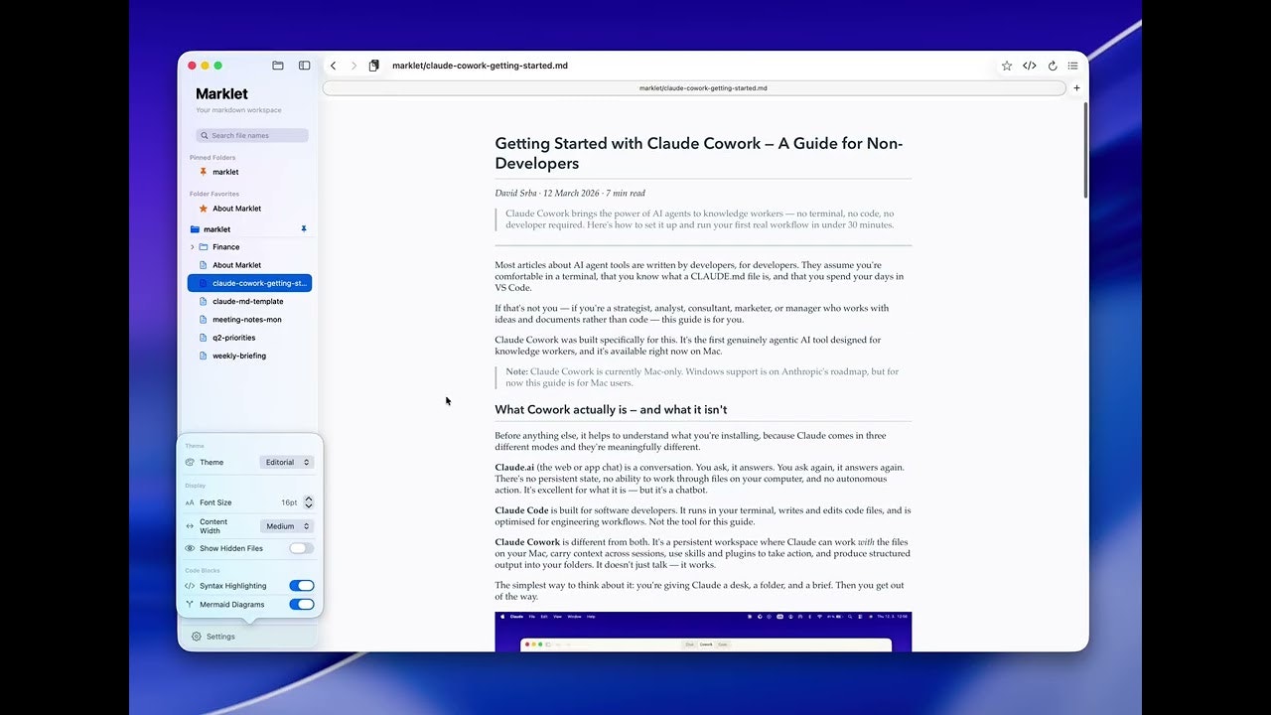Turn off the Syntax Highlighting switch

point(302,586)
